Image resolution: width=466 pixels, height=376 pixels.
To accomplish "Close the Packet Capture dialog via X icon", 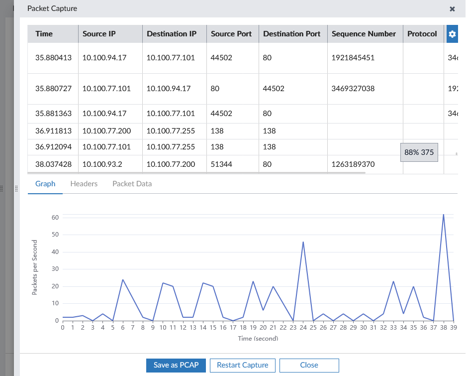I will 452,8.
